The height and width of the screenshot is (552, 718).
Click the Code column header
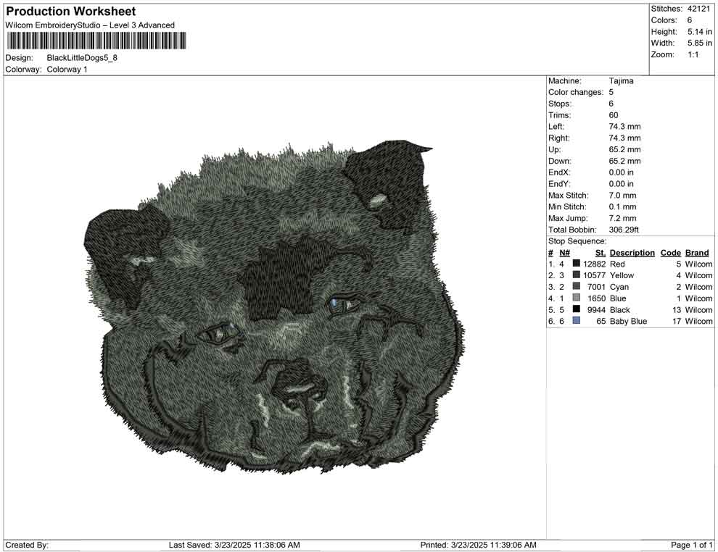click(670, 252)
